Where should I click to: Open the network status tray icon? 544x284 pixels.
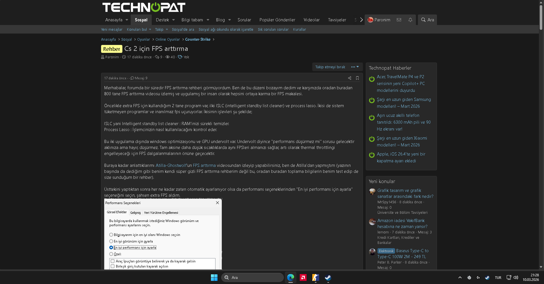click(x=509, y=277)
